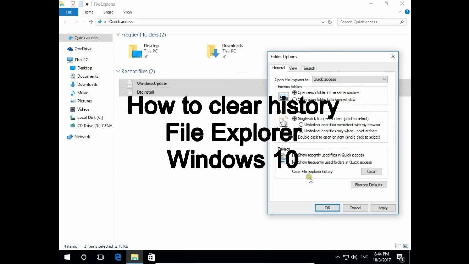Cancel the Folder Options dialog

coord(355,208)
